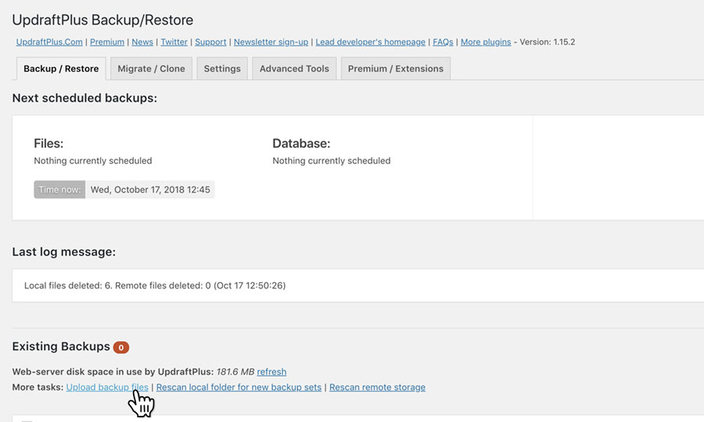Click the Existing Backups count badge
This screenshot has height=422, width=704.
(x=121, y=347)
